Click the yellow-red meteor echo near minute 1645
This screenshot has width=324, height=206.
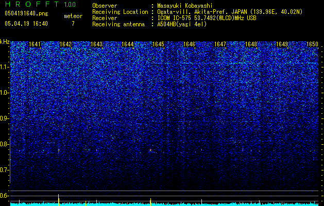[x=150, y=150]
